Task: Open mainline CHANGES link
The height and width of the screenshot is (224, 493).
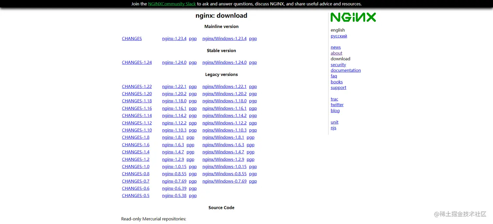Action: point(132,38)
